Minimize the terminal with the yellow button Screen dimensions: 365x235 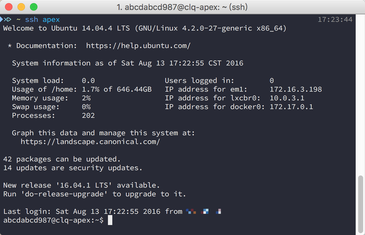(22, 8)
